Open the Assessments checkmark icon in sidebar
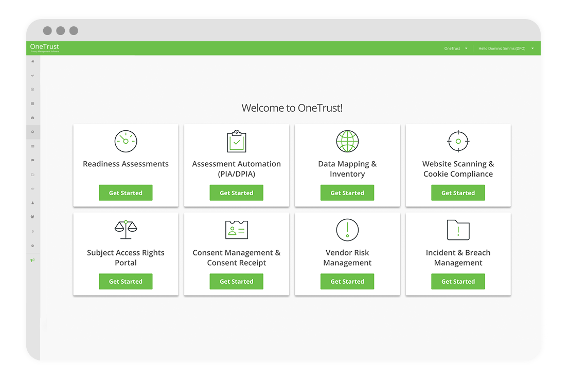The width and height of the screenshot is (569, 380). point(32,75)
